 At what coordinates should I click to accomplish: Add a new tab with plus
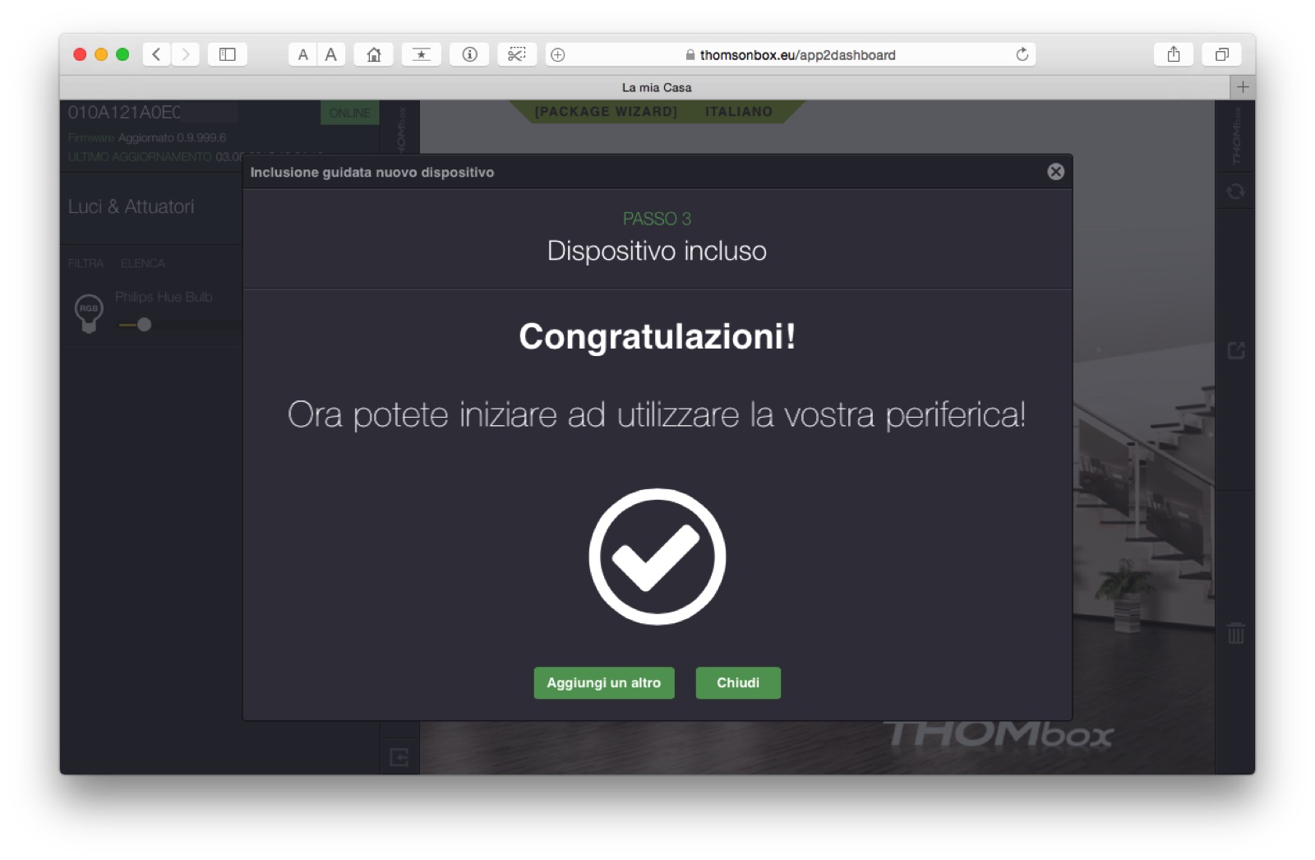(1243, 87)
